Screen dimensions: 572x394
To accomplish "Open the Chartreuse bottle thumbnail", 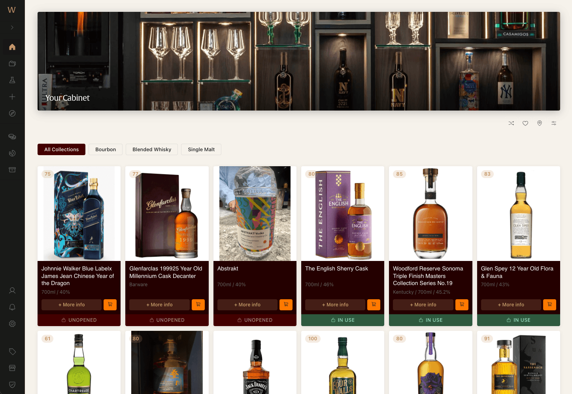I will click(x=79, y=362).
